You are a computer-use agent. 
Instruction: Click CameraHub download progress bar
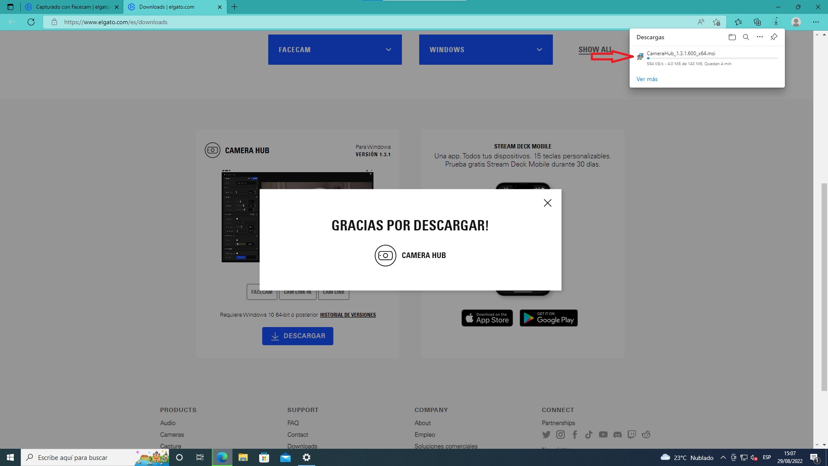(712, 58)
